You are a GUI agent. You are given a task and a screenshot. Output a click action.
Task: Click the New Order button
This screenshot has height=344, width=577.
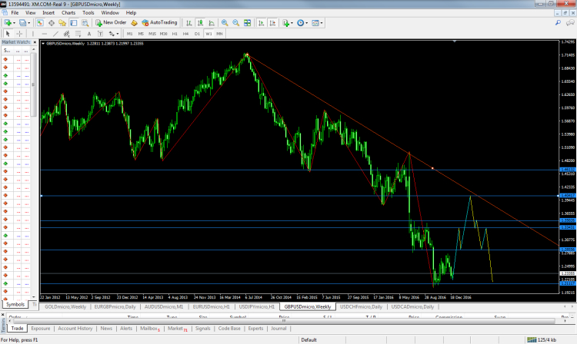[111, 23]
